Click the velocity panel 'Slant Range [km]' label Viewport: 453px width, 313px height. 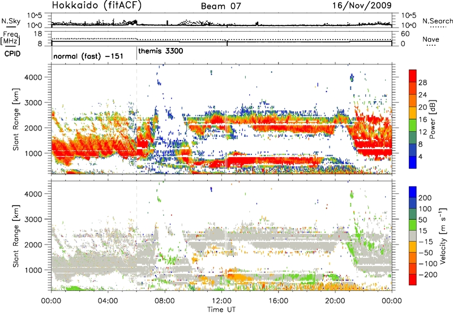(x=16, y=236)
